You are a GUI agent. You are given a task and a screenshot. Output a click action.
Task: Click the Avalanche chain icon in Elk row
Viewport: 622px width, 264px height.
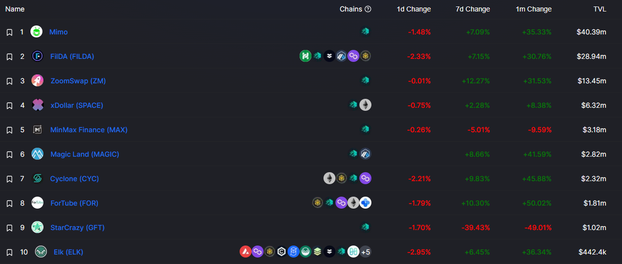(x=246, y=252)
